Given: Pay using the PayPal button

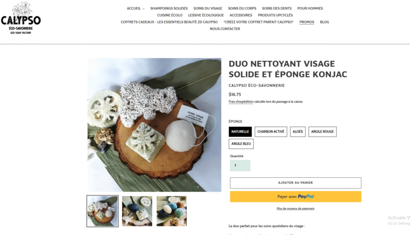Looking at the screenshot, I should pos(295,197).
